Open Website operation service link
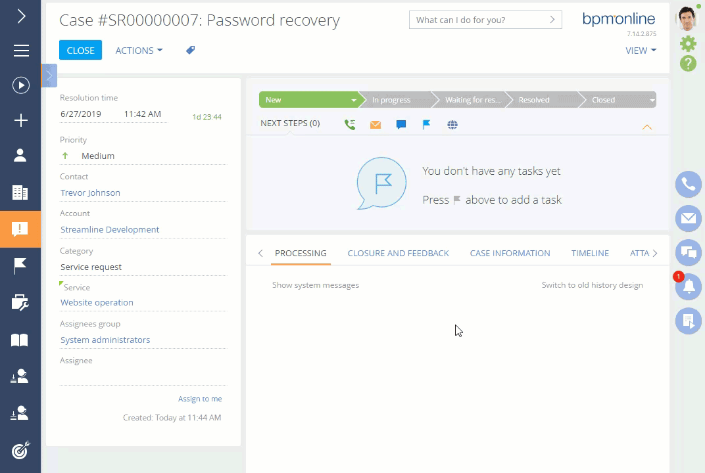Viewport: 705px width, 473px height. point(97,303)
